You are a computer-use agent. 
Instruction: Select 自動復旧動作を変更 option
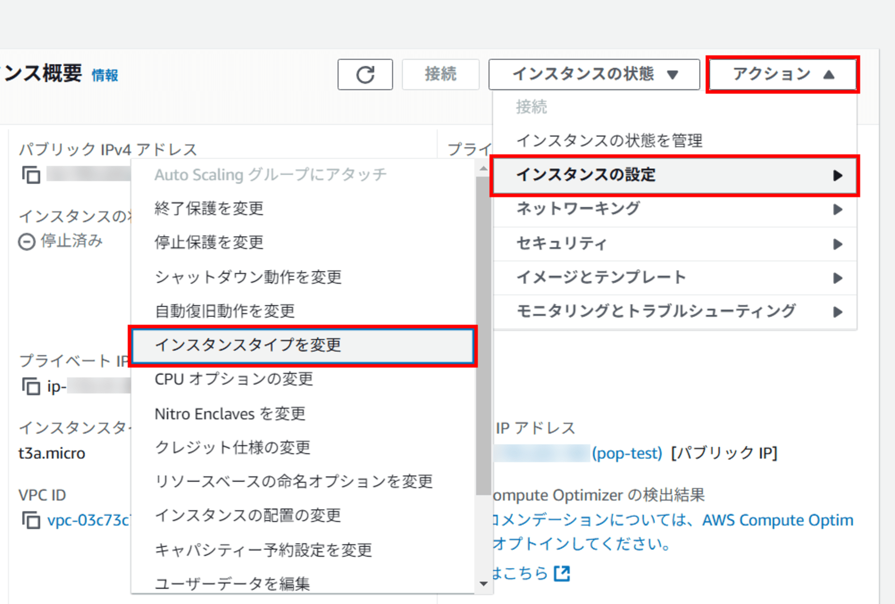tap(303, 311)
